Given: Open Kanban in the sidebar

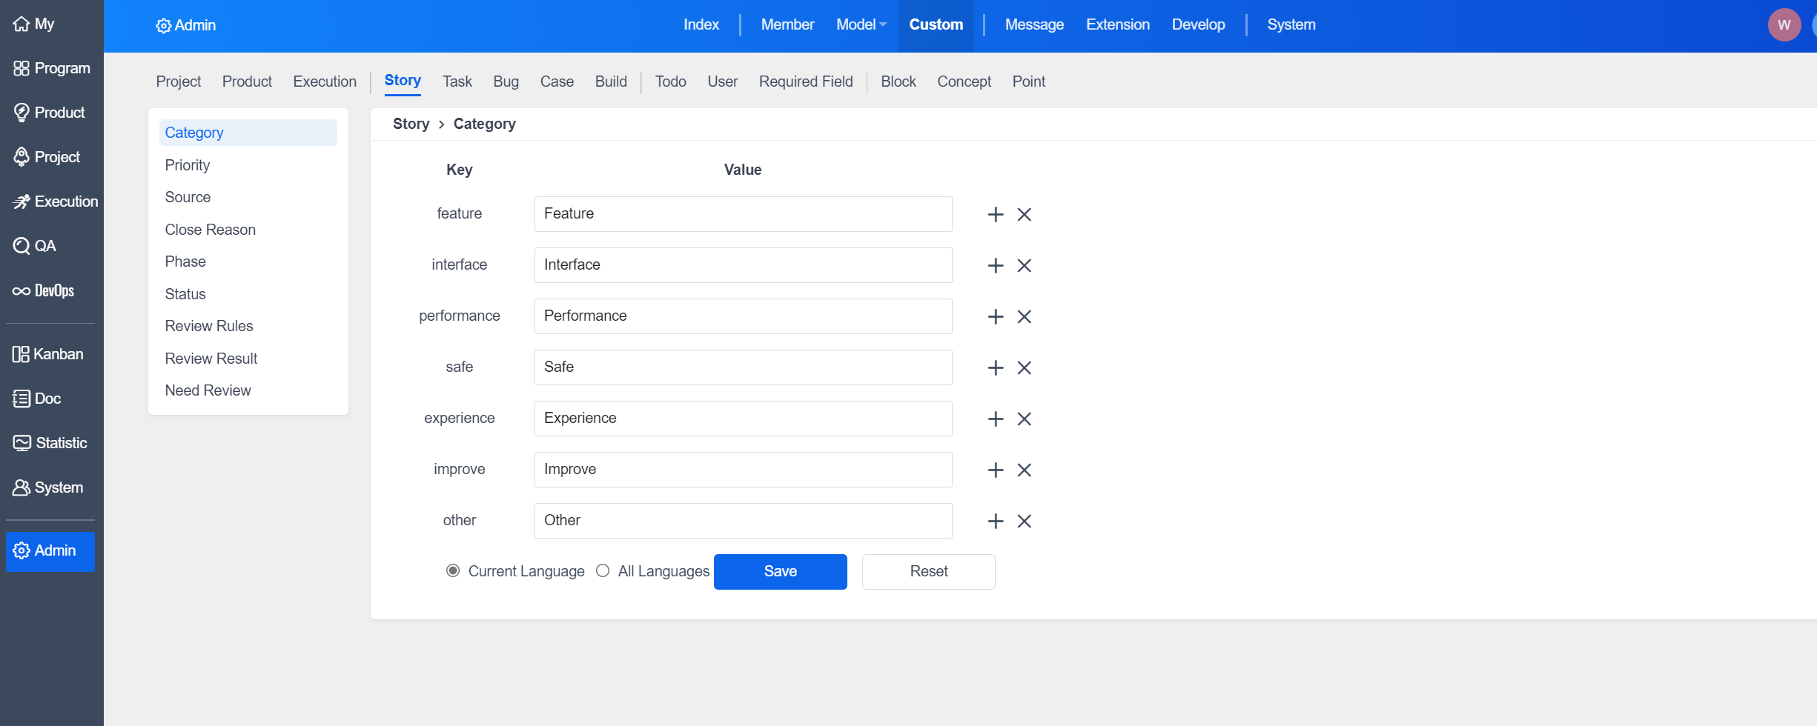Looking at the screenshot, I should click(49, 354).
